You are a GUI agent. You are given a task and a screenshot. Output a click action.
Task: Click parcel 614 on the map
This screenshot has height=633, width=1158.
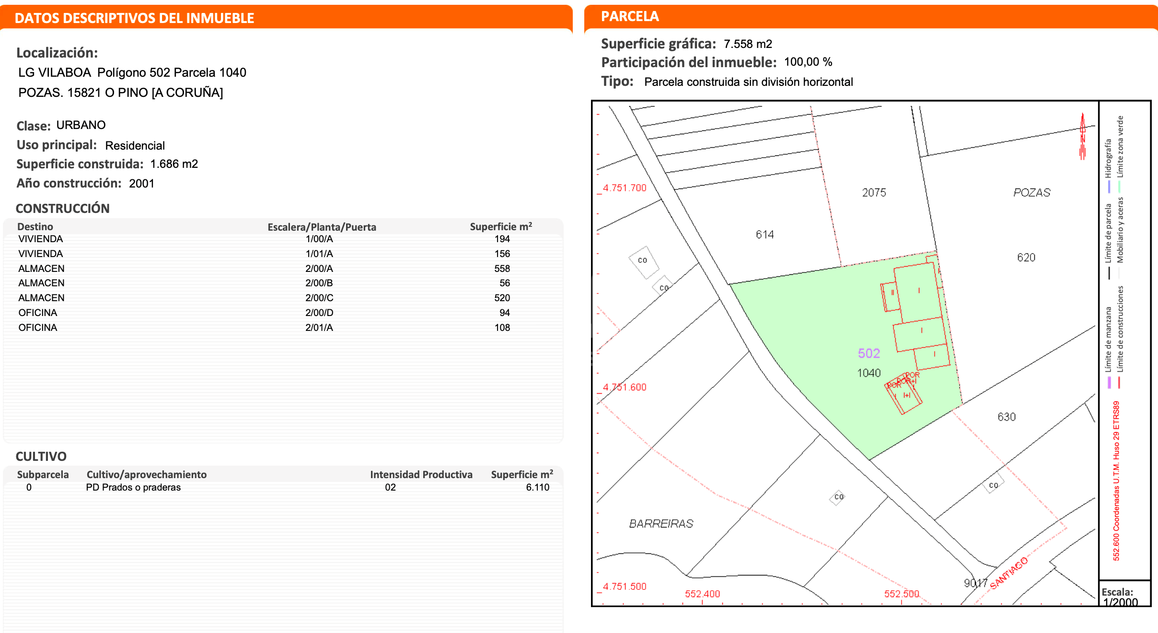(x=764, y=234)
